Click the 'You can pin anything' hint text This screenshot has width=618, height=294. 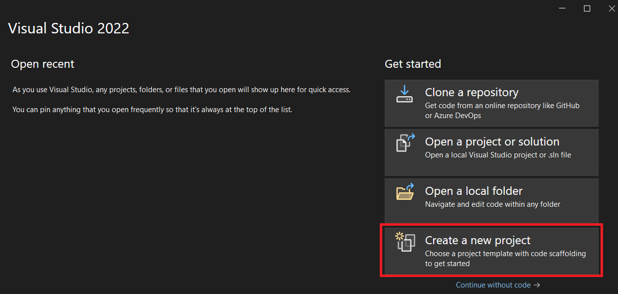click(152, 110)
